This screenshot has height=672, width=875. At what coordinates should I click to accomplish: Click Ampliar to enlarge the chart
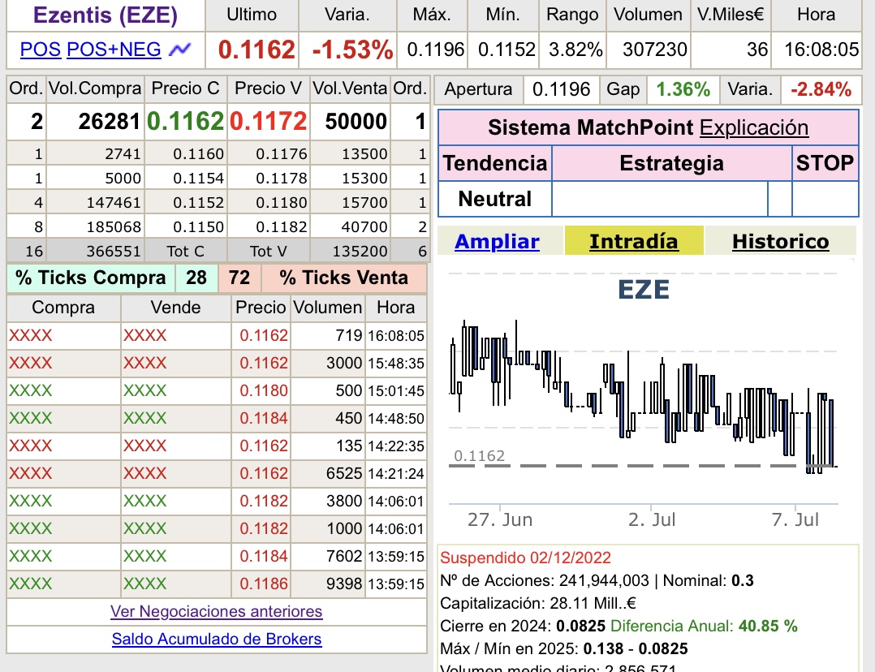497,242
